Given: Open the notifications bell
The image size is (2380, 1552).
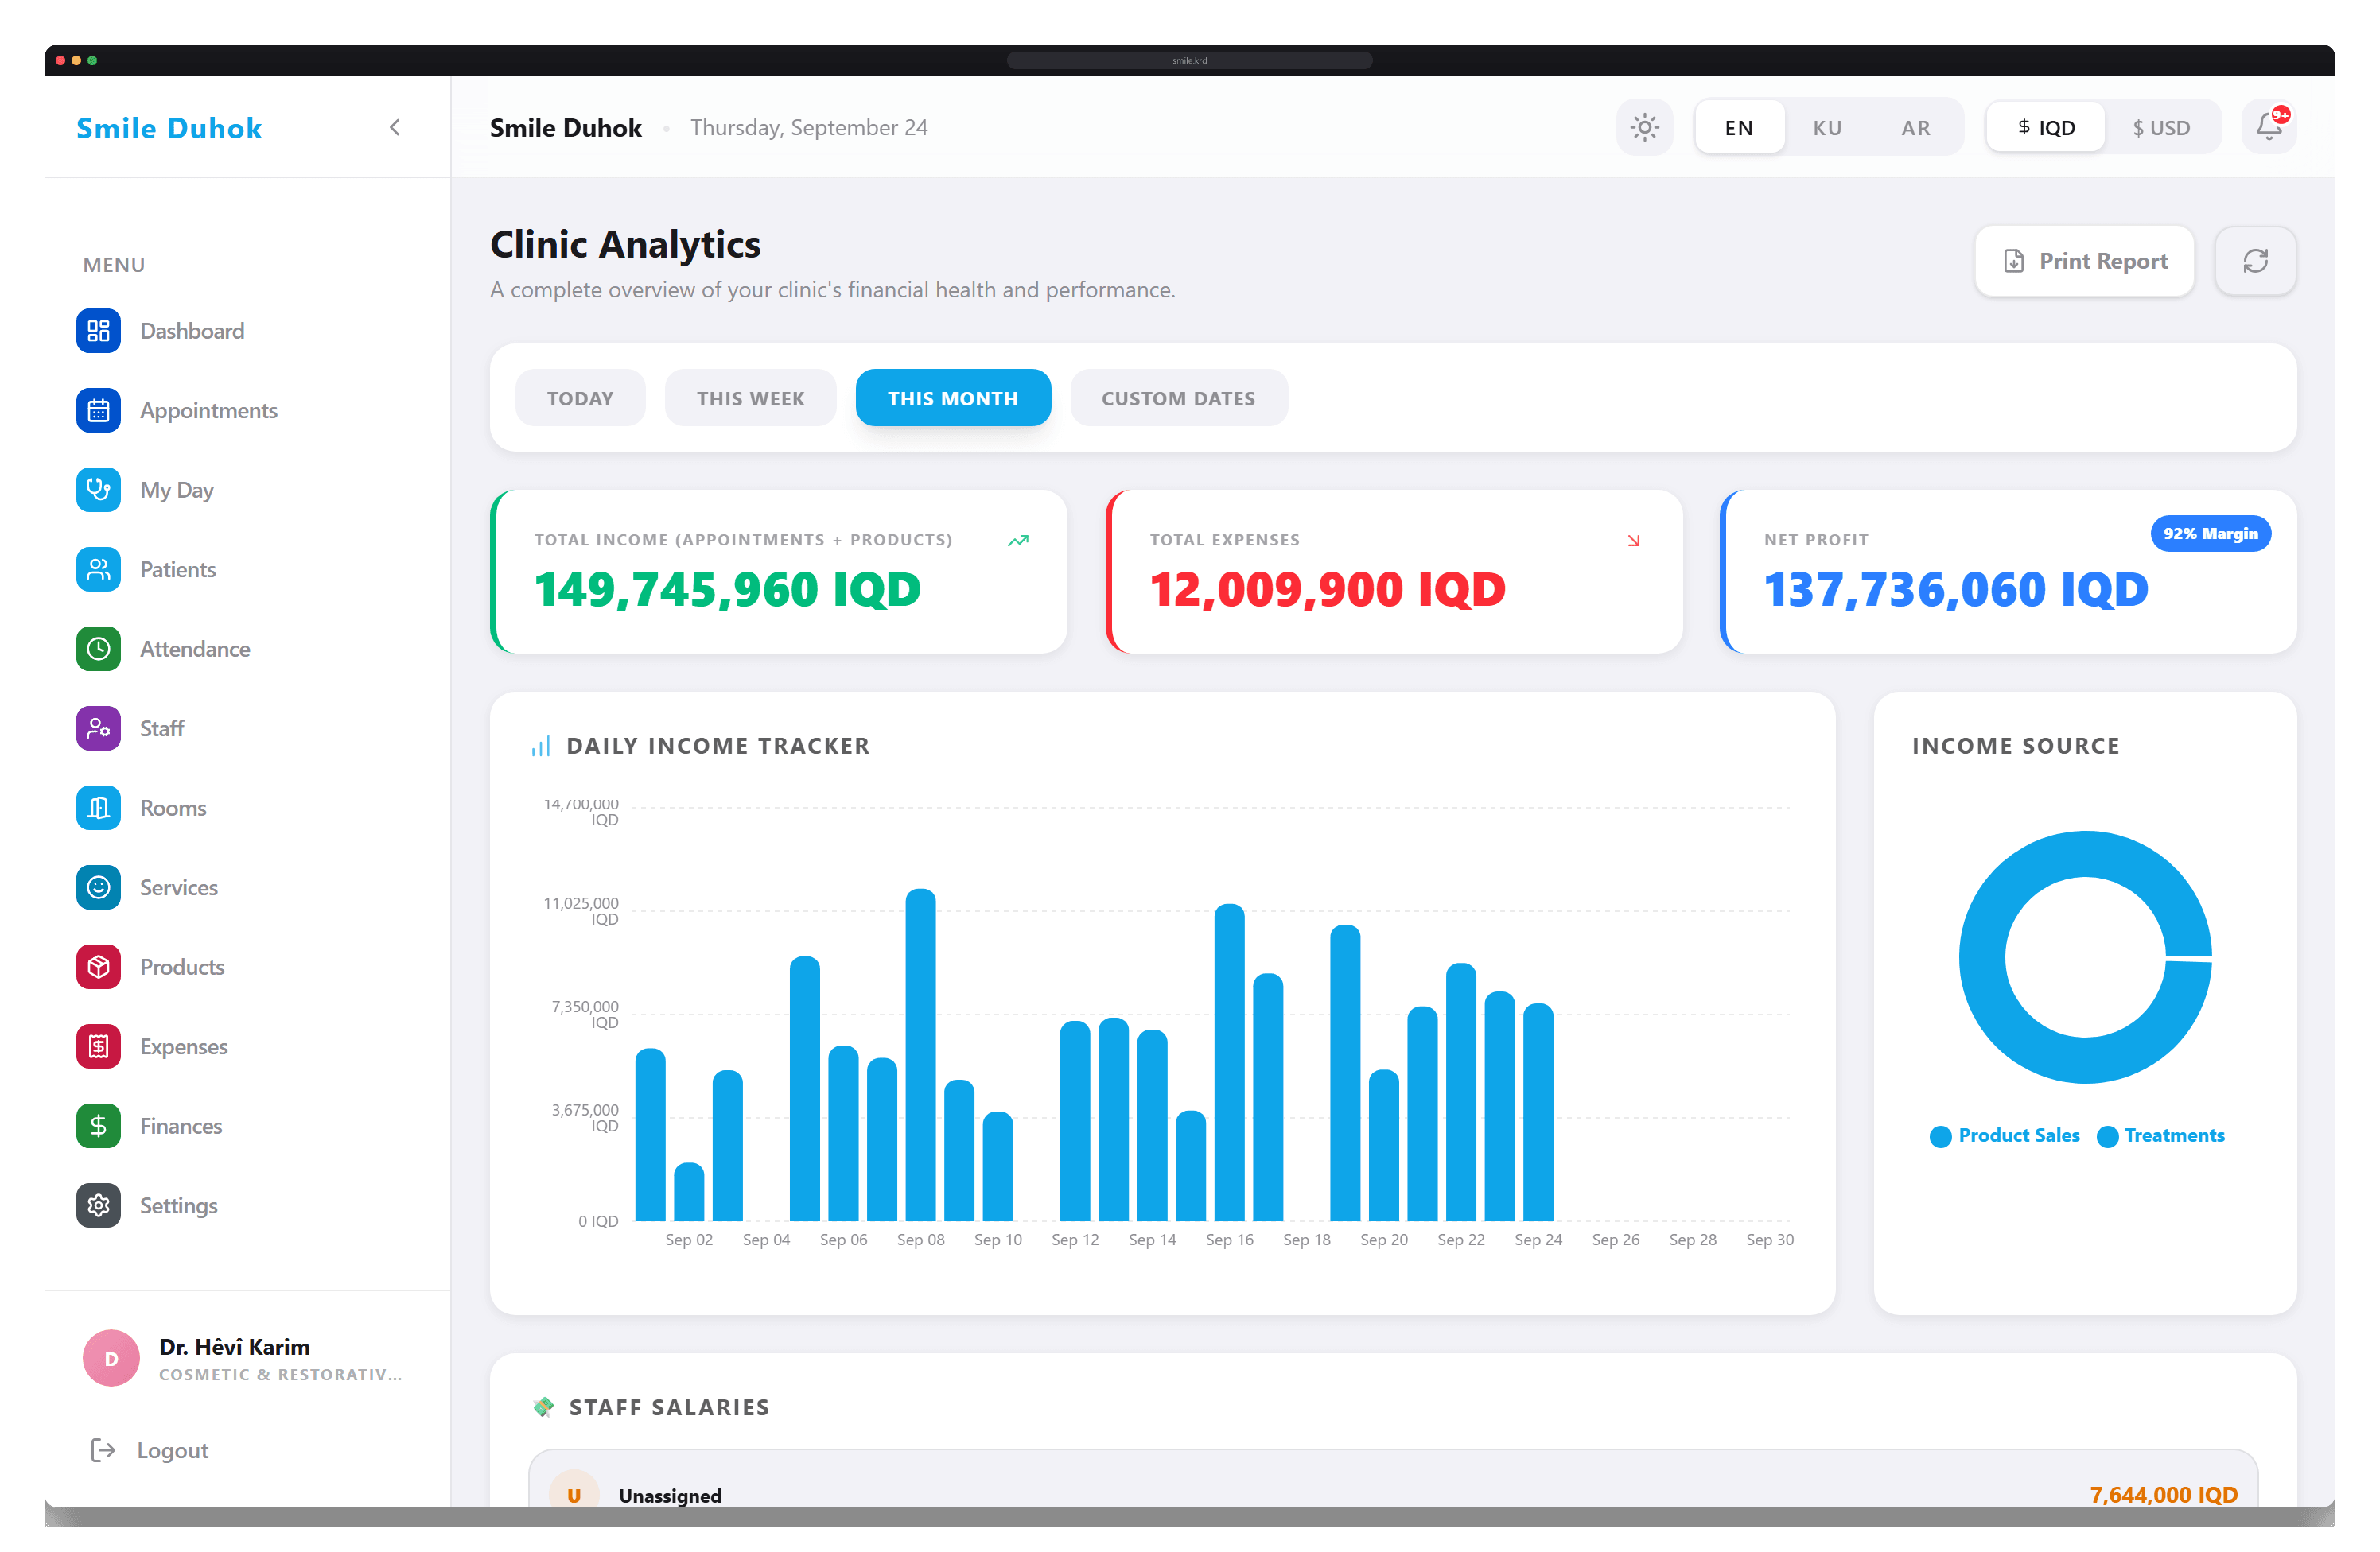Looking at the screenshot, I should click(x=2268, y=127).
